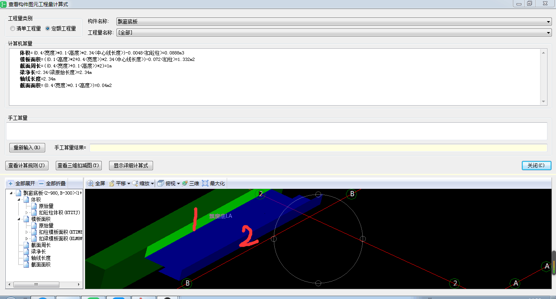Click document icon beside 梁净长
Viewport: 556px width, 299px height.
coord(26,251)
